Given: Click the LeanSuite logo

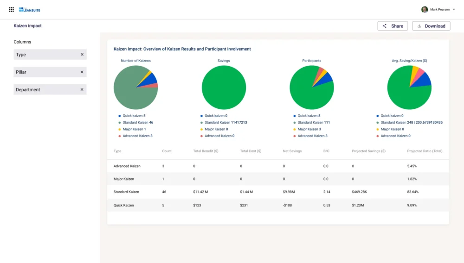Looking at the screenshot, I should click(31, 9).
